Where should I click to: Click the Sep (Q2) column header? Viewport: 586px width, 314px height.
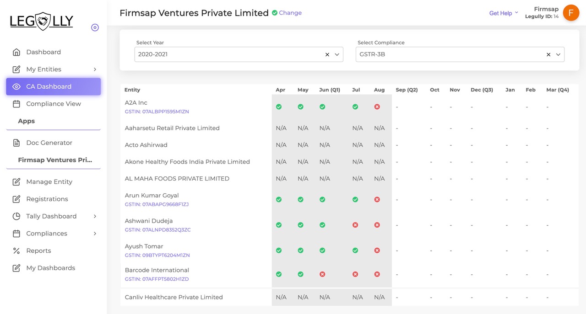click(x=407, y=90)
